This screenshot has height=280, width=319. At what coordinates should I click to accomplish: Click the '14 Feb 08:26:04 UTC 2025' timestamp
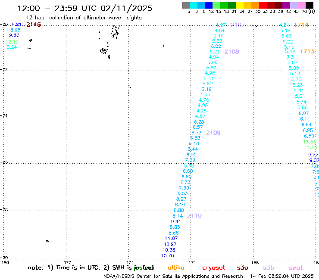tap(282, 277)
